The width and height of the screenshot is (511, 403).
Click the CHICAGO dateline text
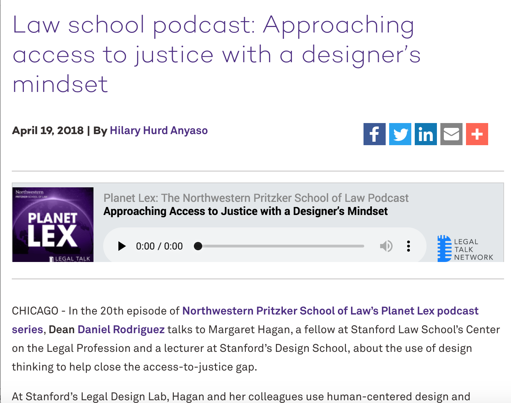[35, 311]
